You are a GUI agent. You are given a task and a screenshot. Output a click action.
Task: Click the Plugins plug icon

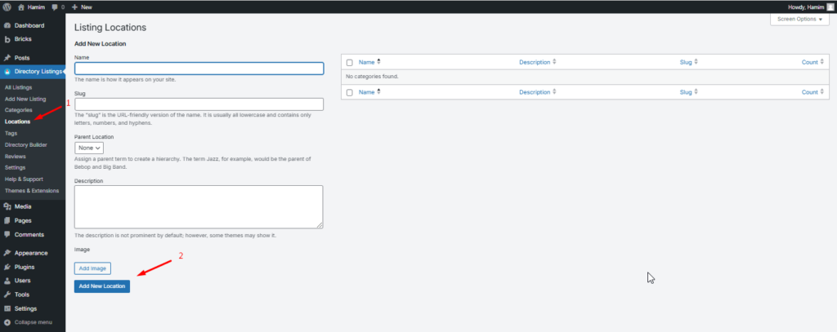[7, 267]
